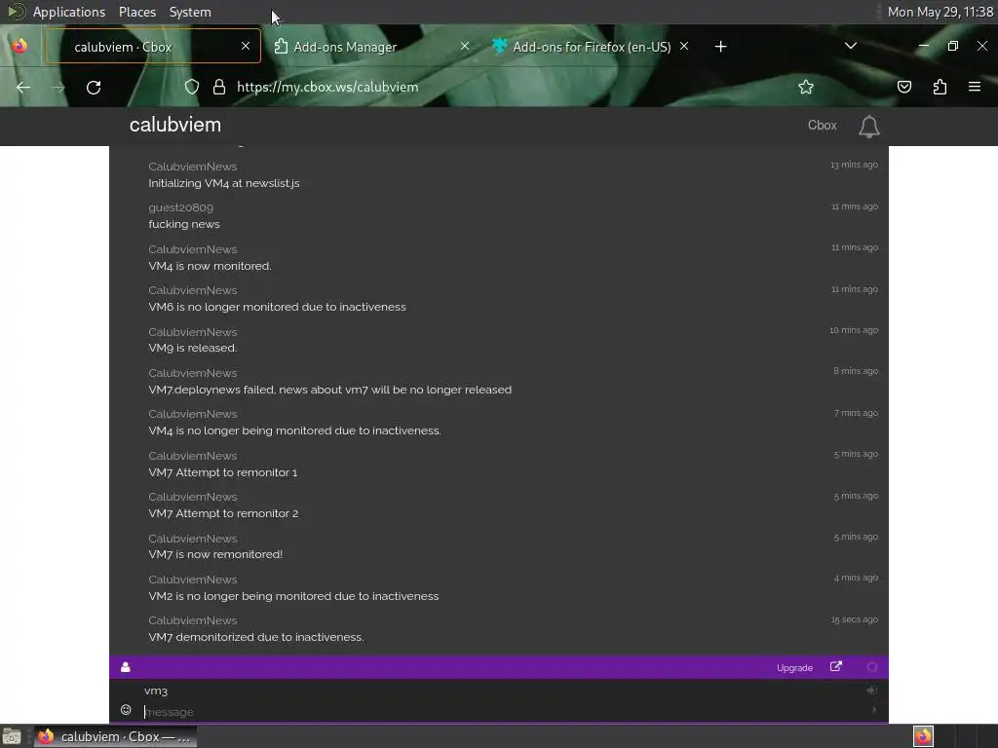The width and height of the screenshot is (998, 748).
Task: Click the MATE logo icon beside Applications
Action: 16,12
